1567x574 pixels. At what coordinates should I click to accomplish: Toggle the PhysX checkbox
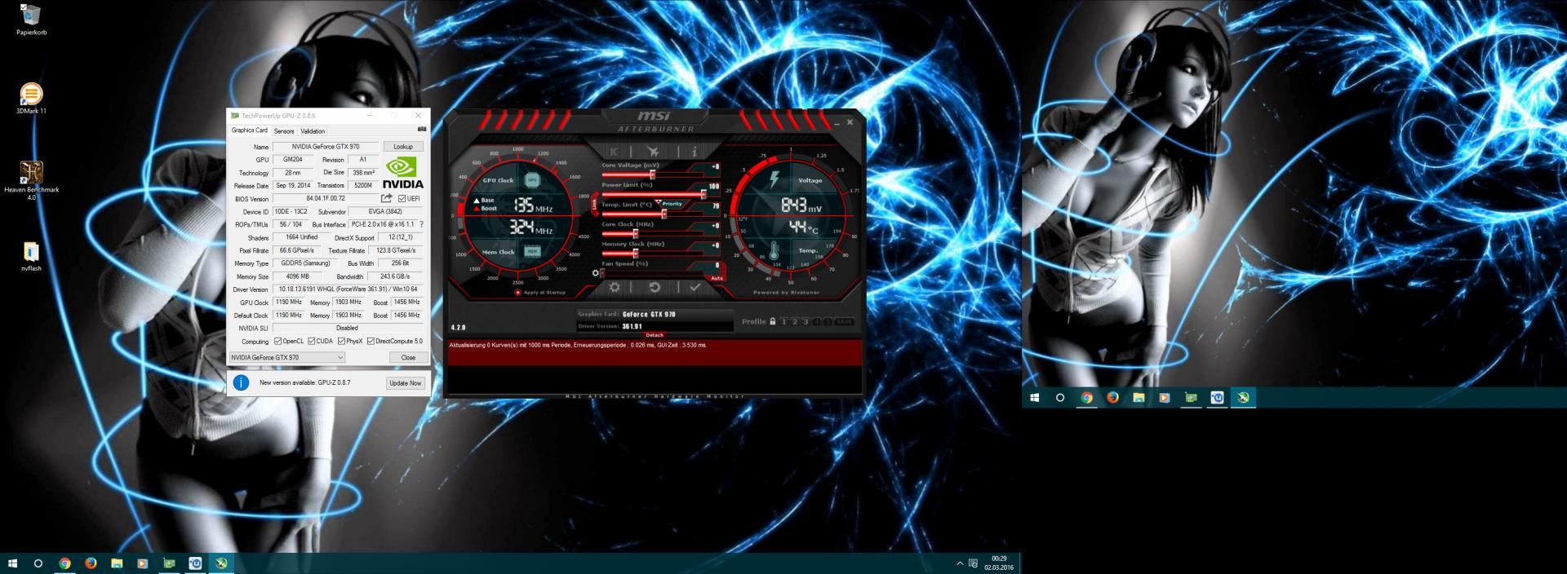click(342, 342)
